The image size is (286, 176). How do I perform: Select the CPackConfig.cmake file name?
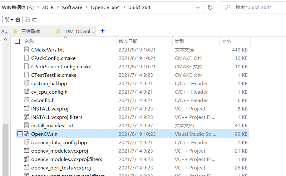tap(53, 58)
